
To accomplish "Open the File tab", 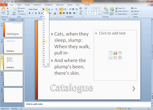I will pos(4,5).
